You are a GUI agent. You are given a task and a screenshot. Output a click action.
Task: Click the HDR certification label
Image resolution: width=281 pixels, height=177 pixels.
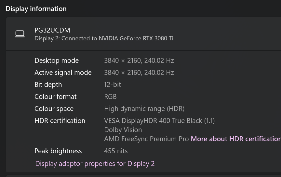click(x=60, y=121)
